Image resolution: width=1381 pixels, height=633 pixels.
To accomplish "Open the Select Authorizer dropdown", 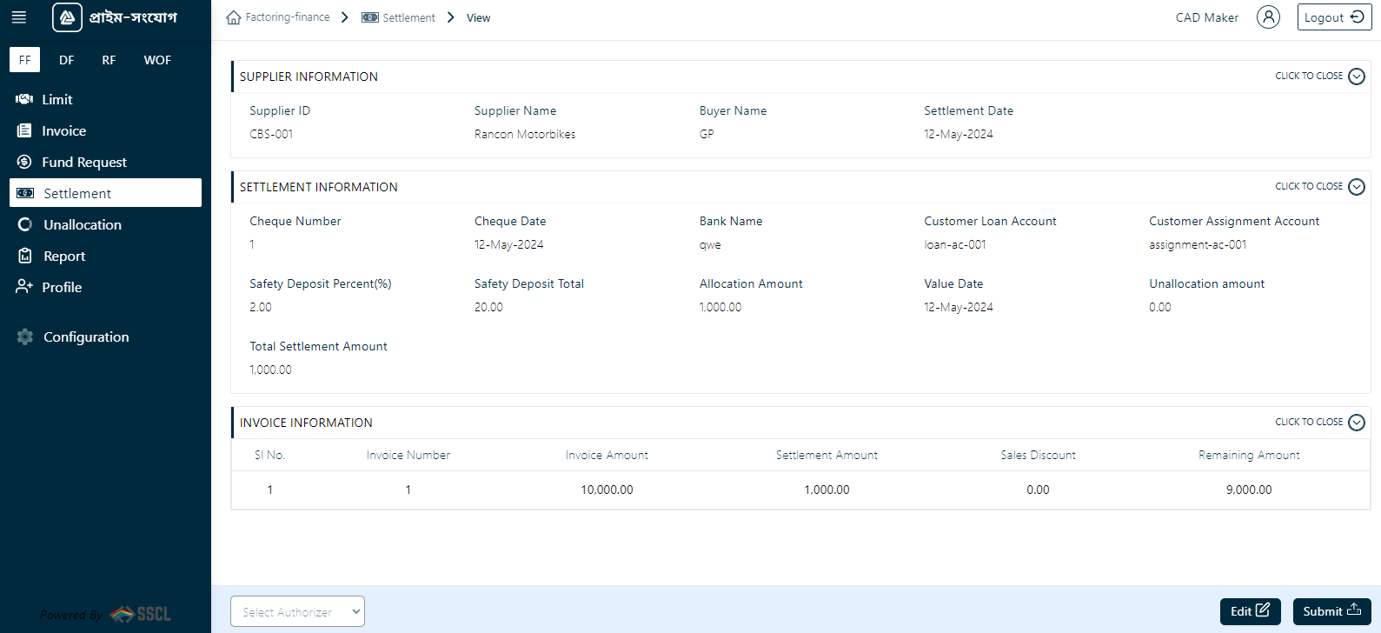I will coord(297,611).
